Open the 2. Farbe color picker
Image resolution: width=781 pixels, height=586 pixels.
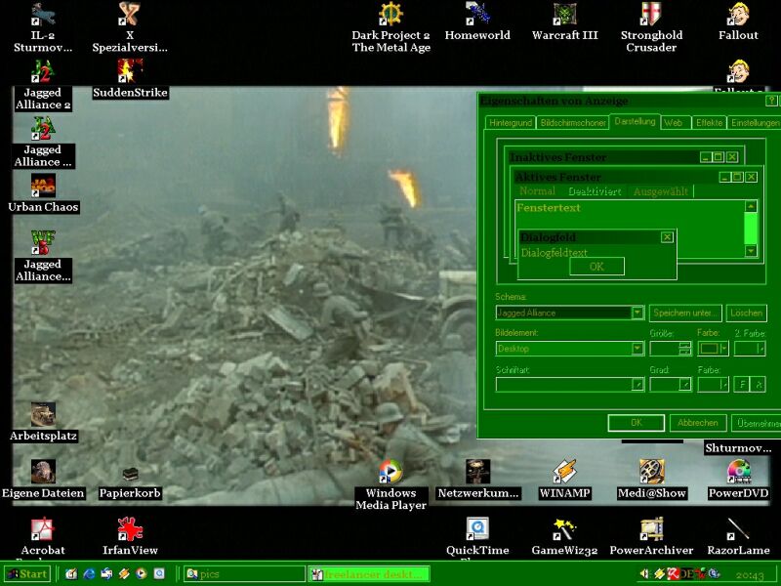click(750, 349)
